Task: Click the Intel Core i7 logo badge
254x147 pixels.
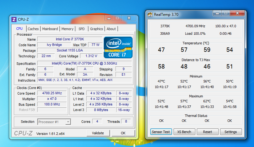Action: 118,47
